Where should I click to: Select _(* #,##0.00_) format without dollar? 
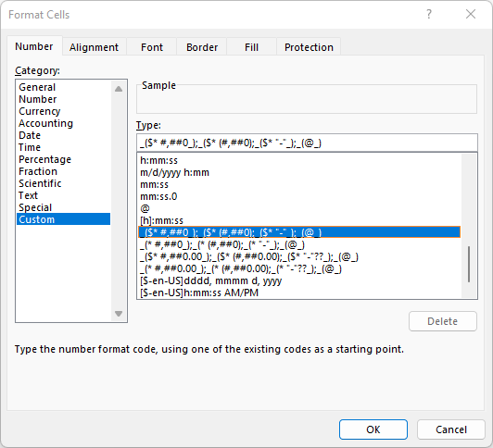tap(299, 268)
